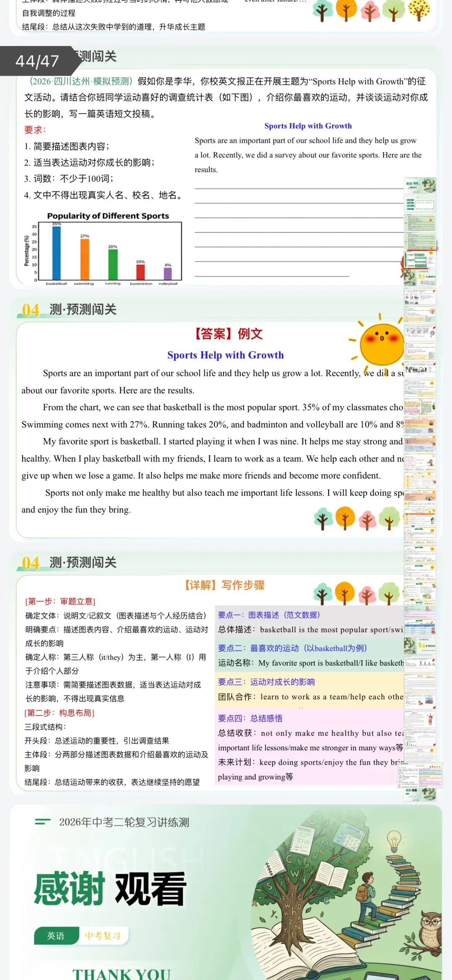Click the 'THANK YOU' text at the bottom
Screen dimensions: 452x980
(x=121, y=974)
